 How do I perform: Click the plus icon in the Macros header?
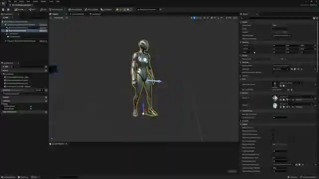click(x=46, y=97)
